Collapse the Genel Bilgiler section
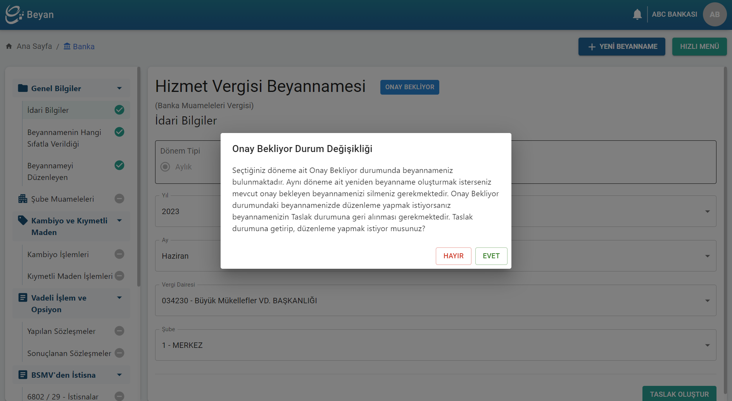 119,88
